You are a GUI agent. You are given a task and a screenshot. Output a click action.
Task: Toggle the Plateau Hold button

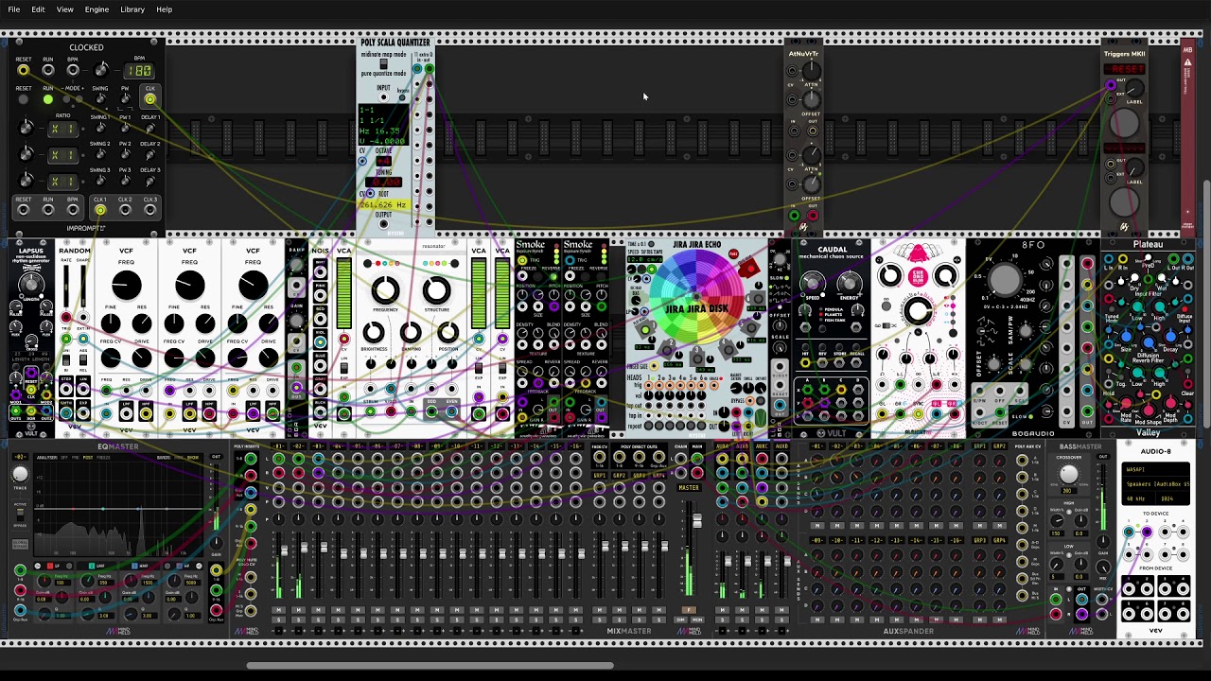[x=1109, y=371]
